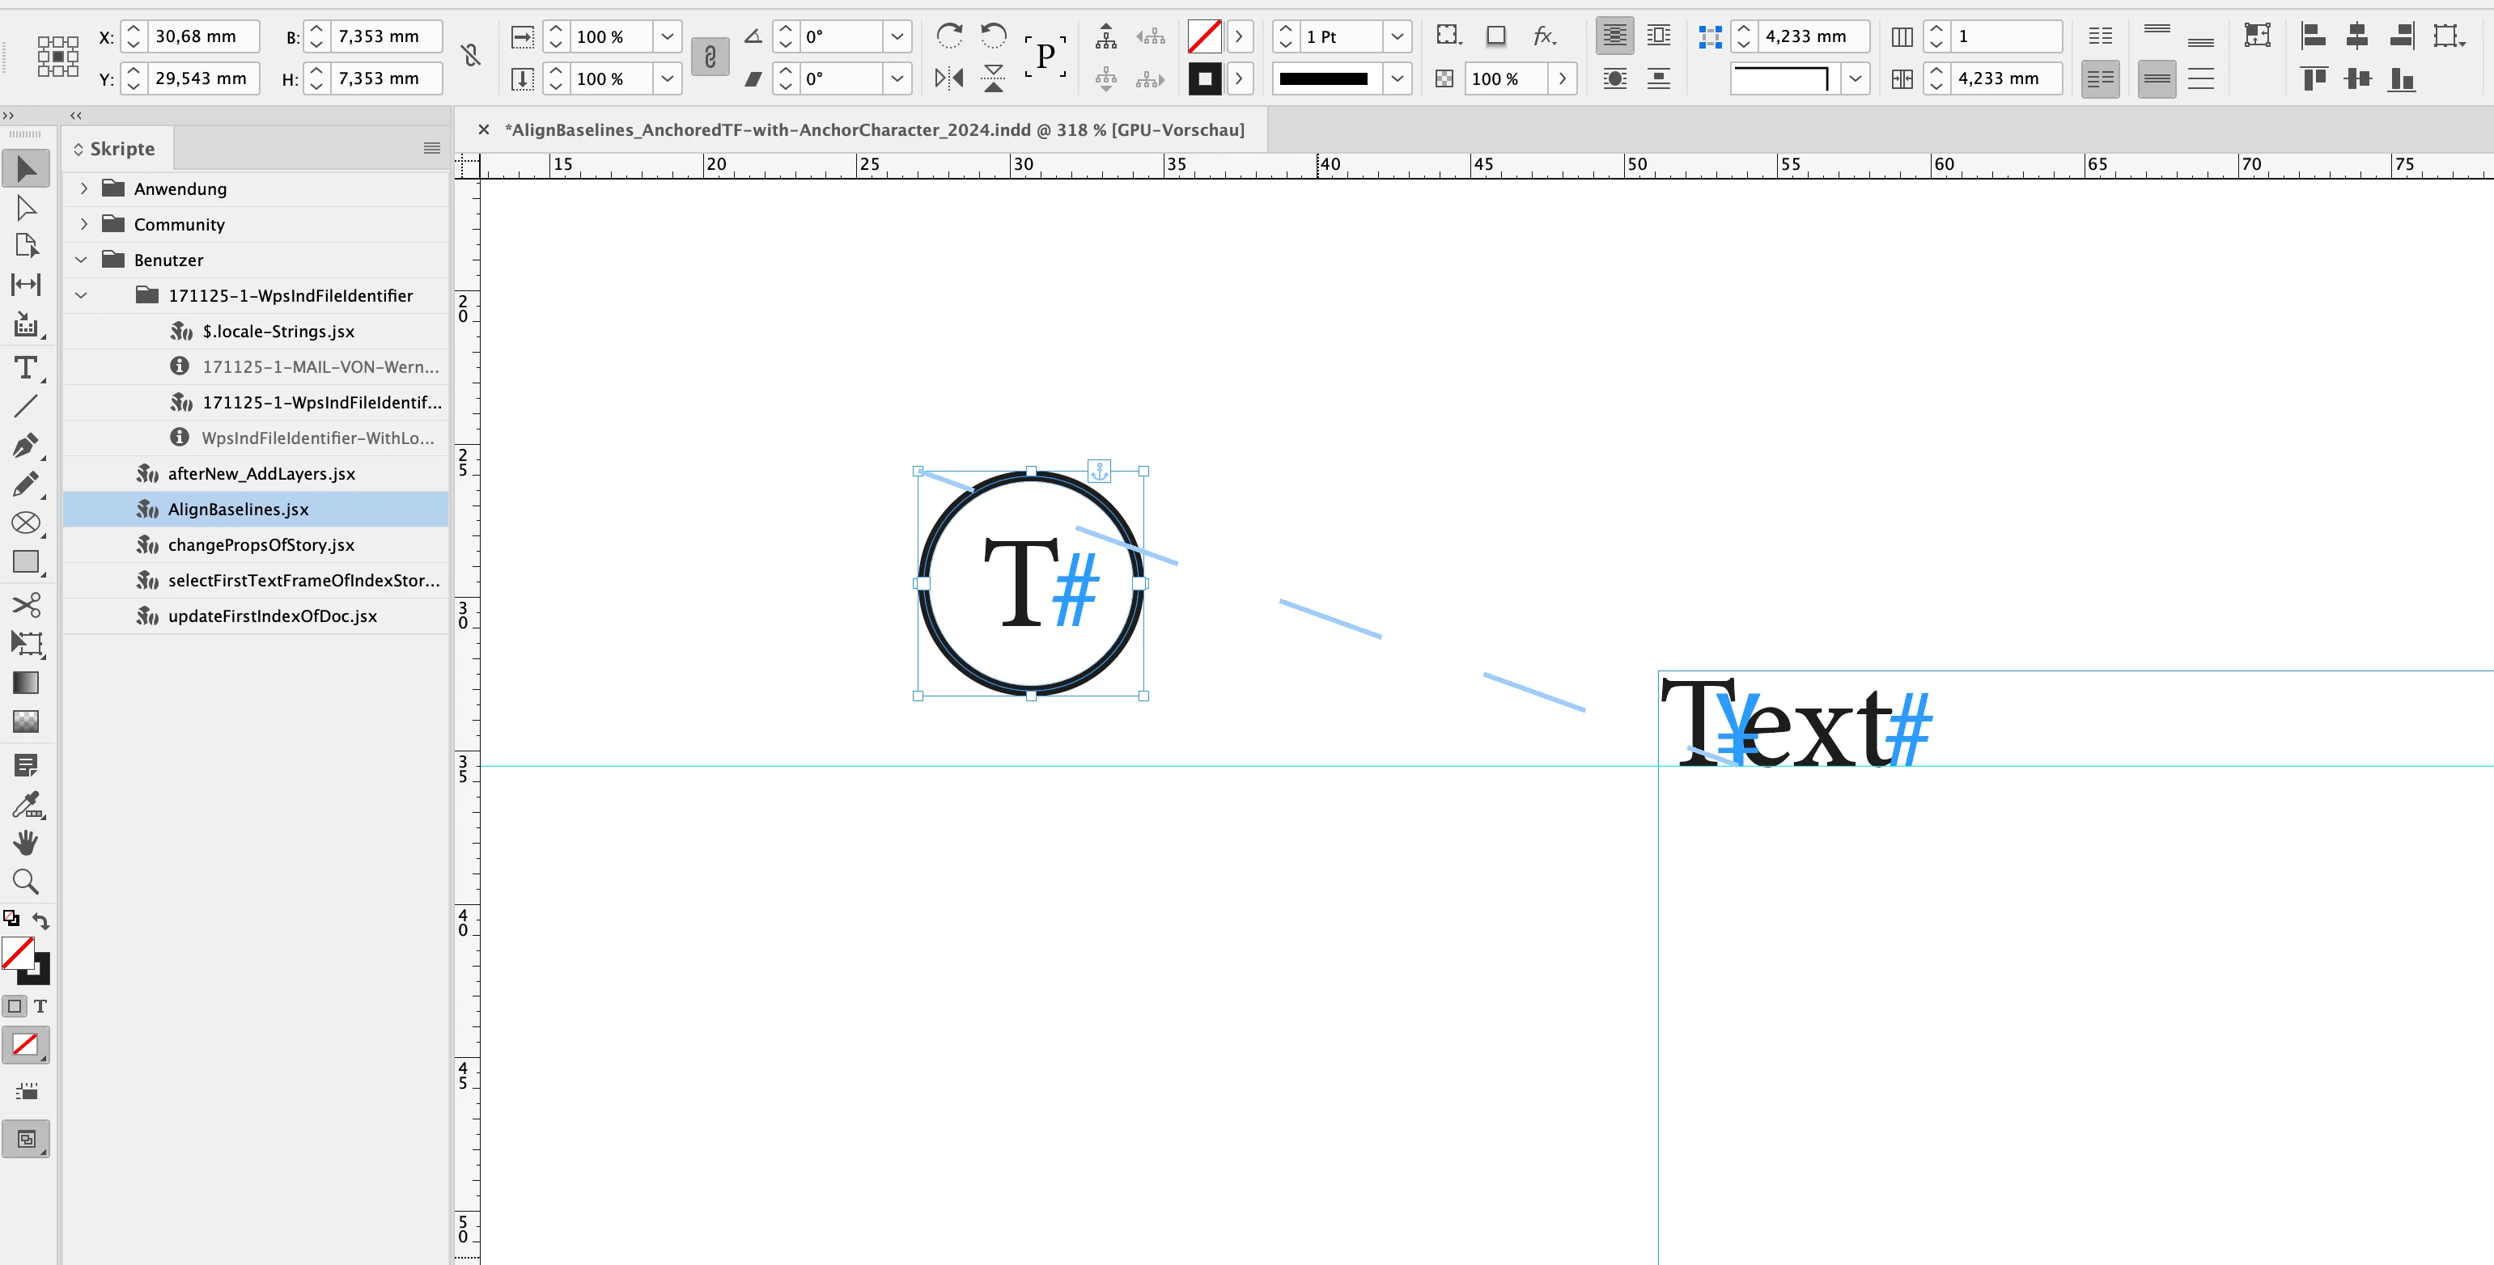
Task: Click the rotate 90° clockwise icon
Action: click(948, 36)
